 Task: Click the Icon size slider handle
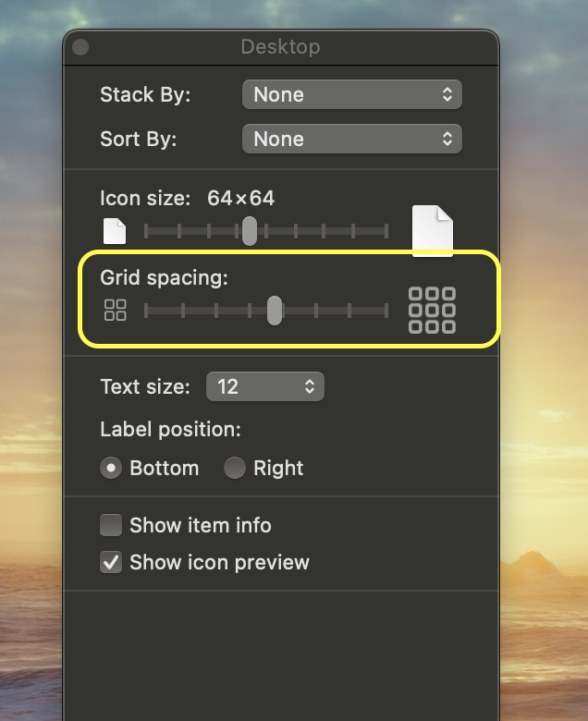(250, 230)
